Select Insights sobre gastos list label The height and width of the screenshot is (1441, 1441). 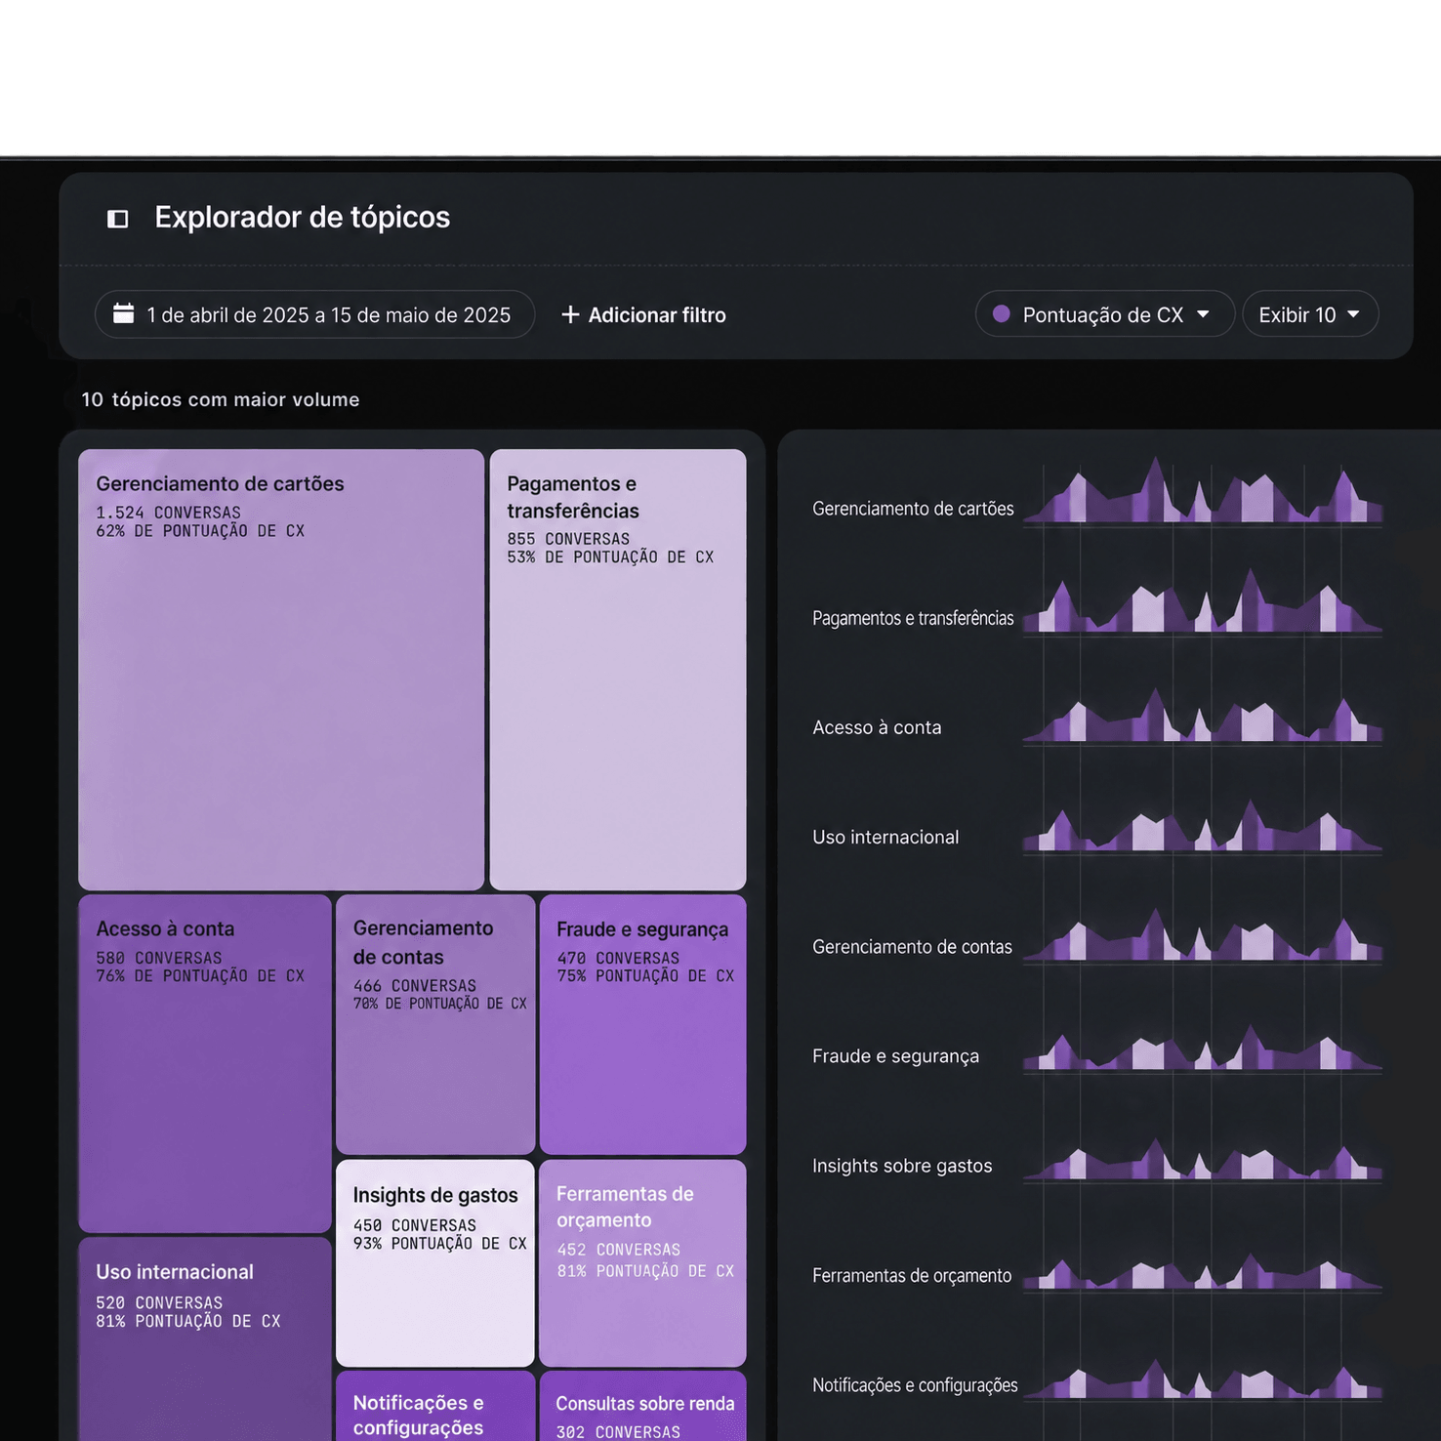(x=902, y=1166)
